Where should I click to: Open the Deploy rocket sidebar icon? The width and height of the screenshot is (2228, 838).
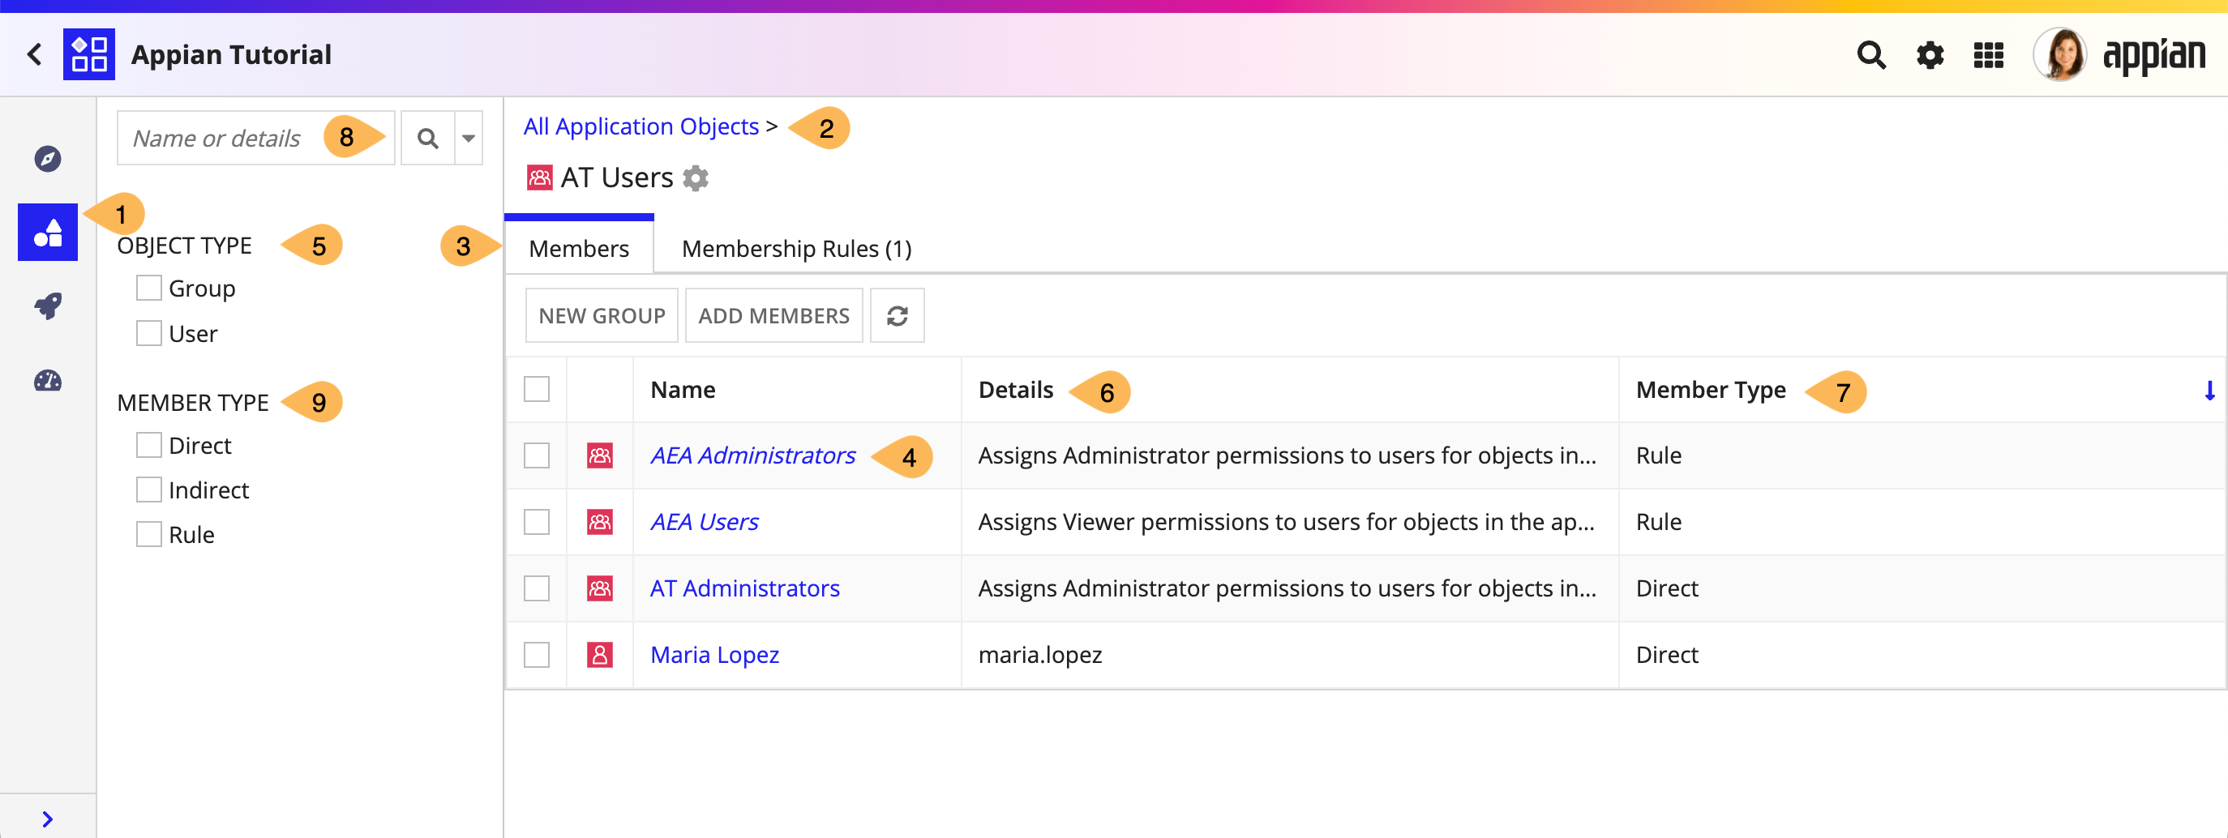click(48, 306)
